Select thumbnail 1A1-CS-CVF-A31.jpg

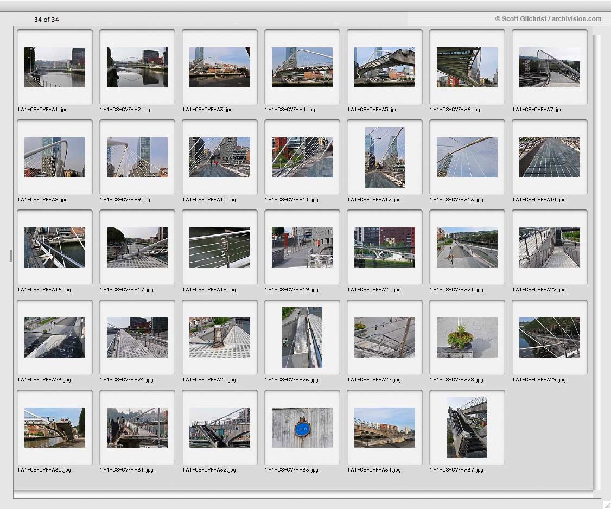pyautogui.click(x=137, y=427)
